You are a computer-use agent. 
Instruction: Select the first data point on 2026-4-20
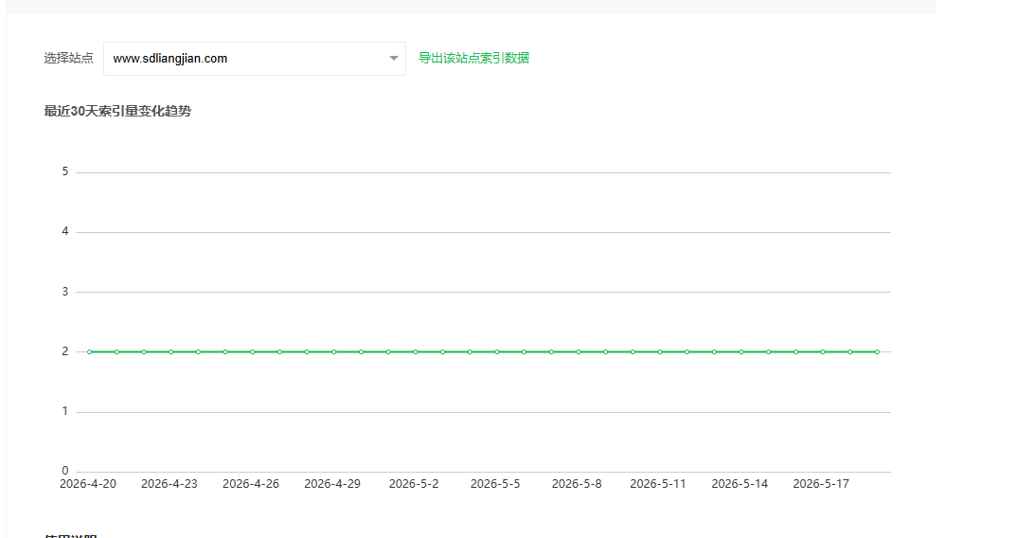pyautogui.click(x=90, y=351)
